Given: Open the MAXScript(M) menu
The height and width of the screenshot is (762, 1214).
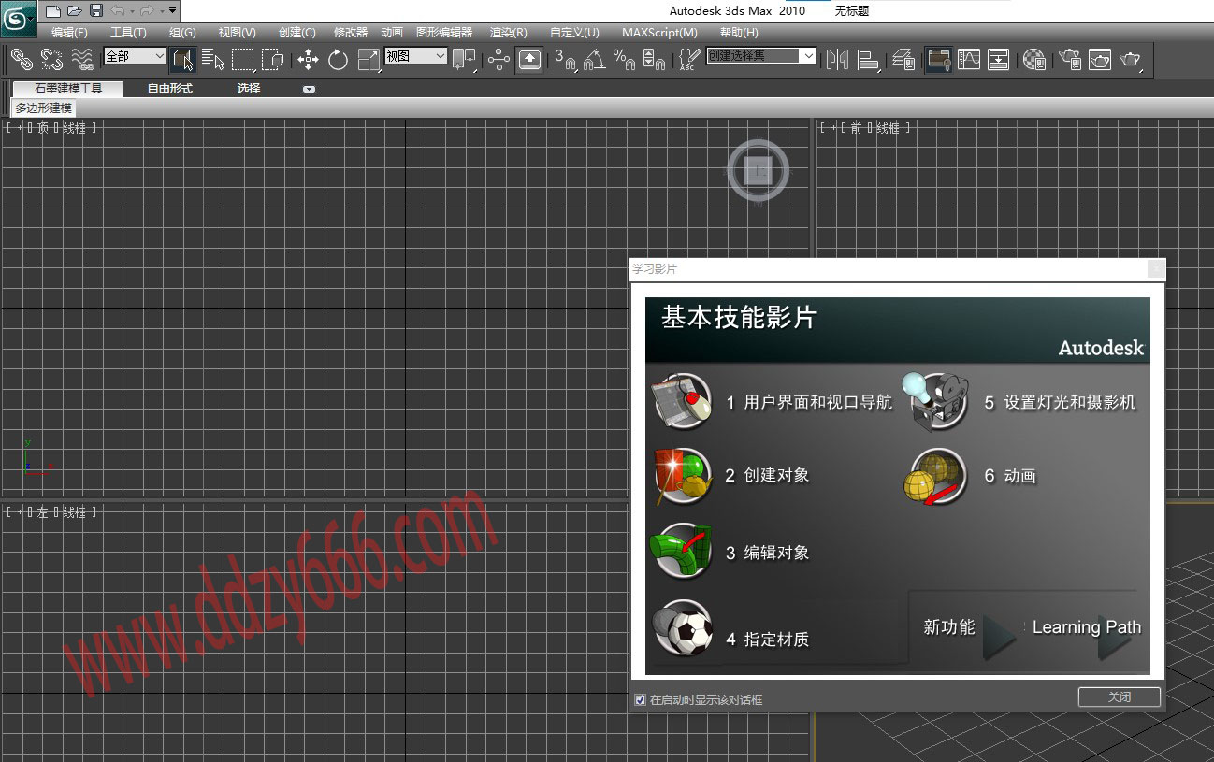Looking at the screenshot, I should 659,33.
